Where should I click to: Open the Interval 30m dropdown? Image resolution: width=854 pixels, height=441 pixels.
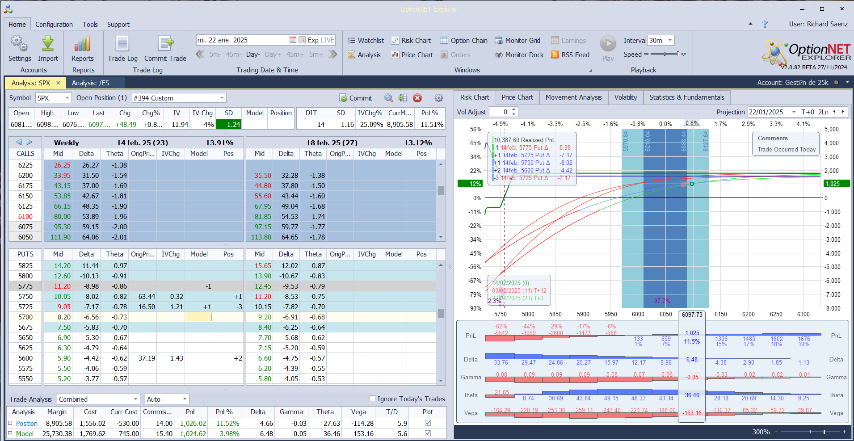[x=670, y=40]
